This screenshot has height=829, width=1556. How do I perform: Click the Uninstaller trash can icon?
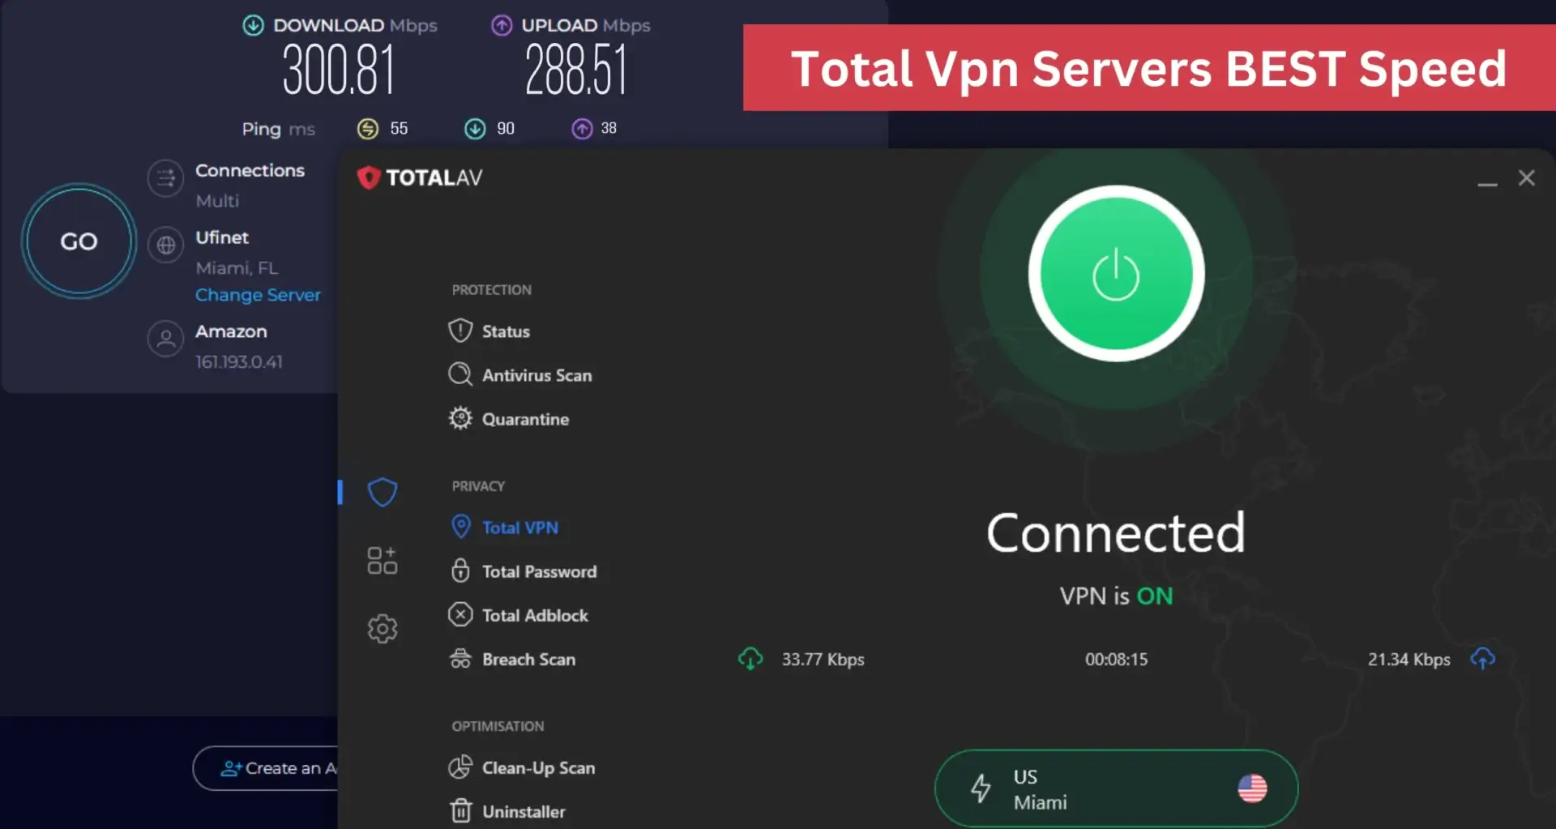[x=460, y=810]
